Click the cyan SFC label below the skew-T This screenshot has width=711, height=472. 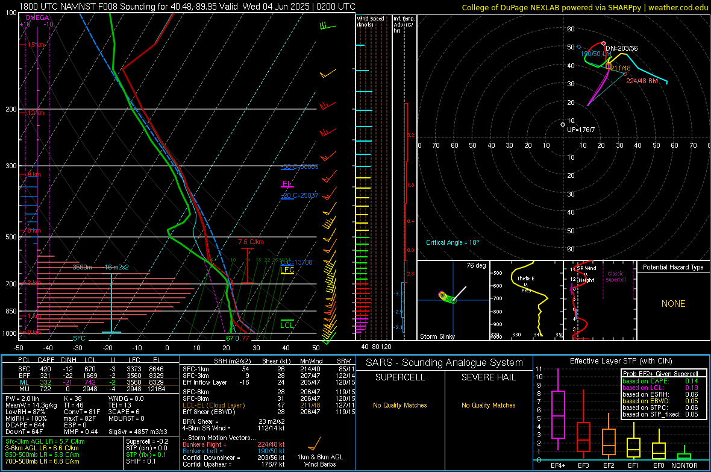coord(79,338)
